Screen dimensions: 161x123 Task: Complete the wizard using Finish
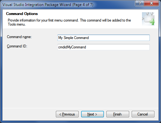point(118,114)
